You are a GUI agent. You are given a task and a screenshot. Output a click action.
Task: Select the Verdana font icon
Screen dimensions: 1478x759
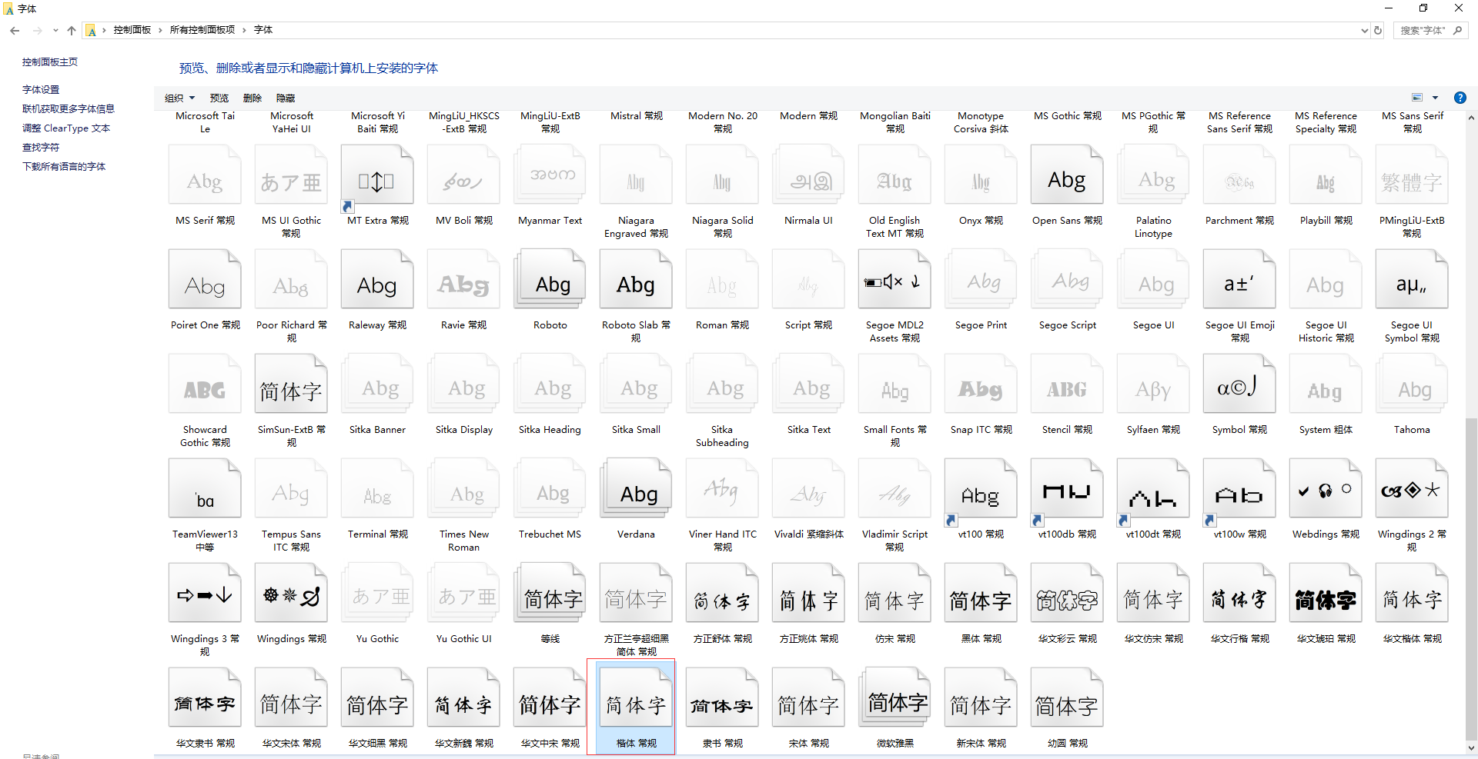point(636,489)
